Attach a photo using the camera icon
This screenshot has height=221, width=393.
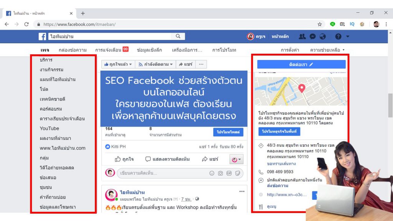click(221, 173)
